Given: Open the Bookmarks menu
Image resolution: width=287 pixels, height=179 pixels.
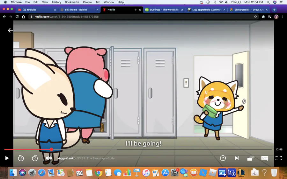Looking at the screenshot, I should [72, 2].
